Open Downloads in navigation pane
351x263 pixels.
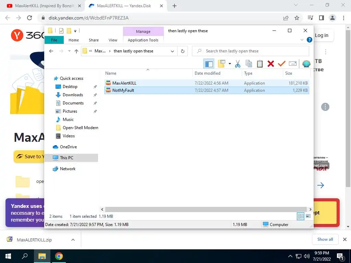[x=69, y=95]
